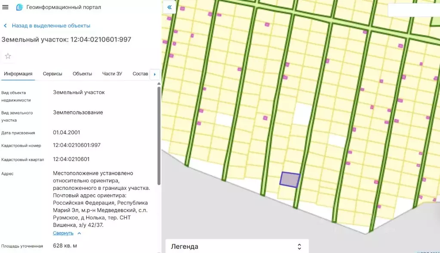
Task: Go back via Назад в выделенные объекты
Action: (51, 25)
